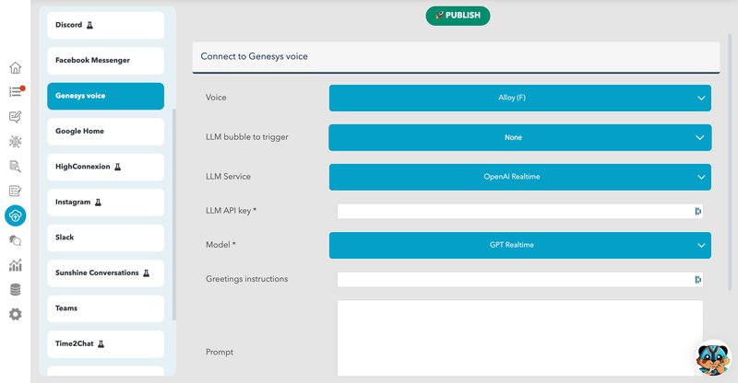
Task: Click into the Prompt text area
Action: pyautogui.click(x=520, y=339)
